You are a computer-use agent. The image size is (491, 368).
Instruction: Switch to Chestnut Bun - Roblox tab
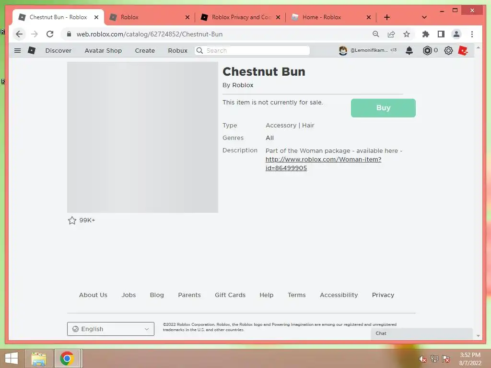(58, 17)
